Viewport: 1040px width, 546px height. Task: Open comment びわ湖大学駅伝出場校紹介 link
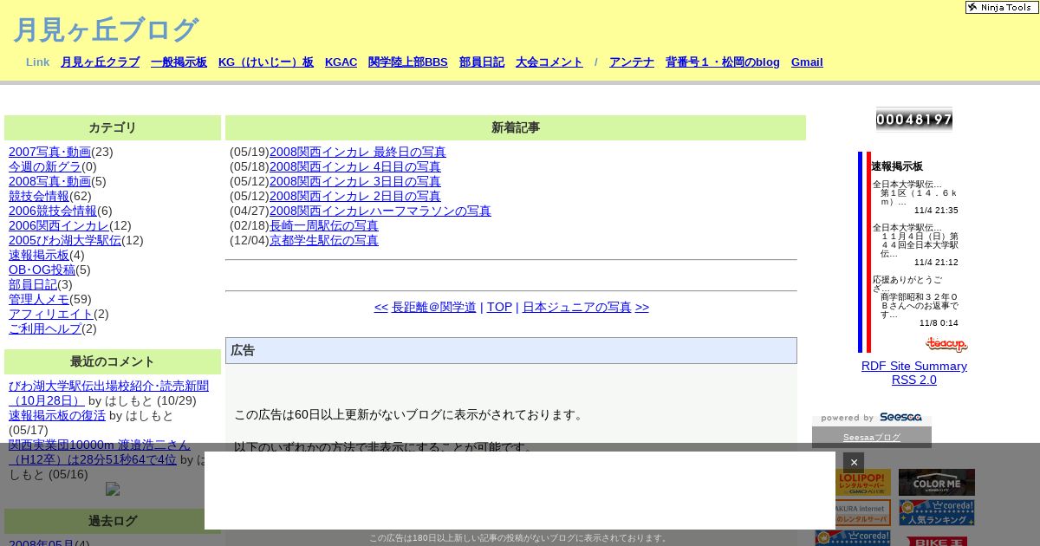(x=108, y=393)
